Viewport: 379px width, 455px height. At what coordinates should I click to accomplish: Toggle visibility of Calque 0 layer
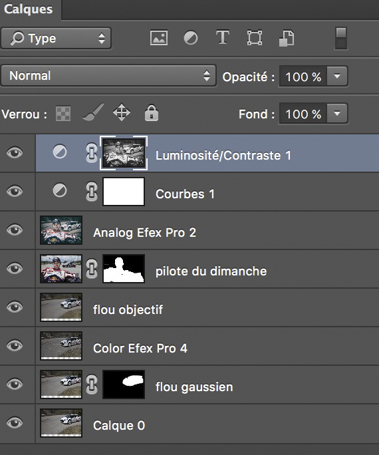pos(15,423)
